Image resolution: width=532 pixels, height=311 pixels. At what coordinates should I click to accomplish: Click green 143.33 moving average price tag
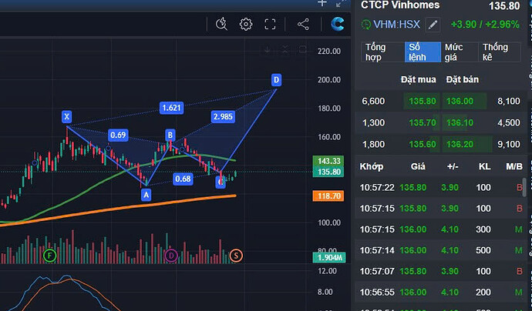328,161
